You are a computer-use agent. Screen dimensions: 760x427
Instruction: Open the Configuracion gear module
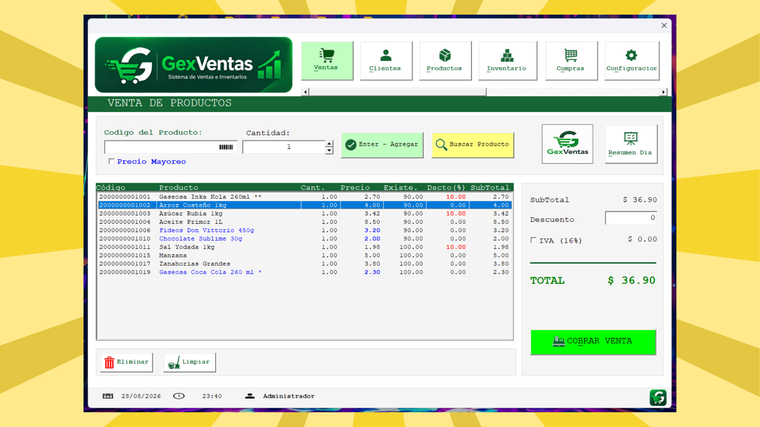632,60
